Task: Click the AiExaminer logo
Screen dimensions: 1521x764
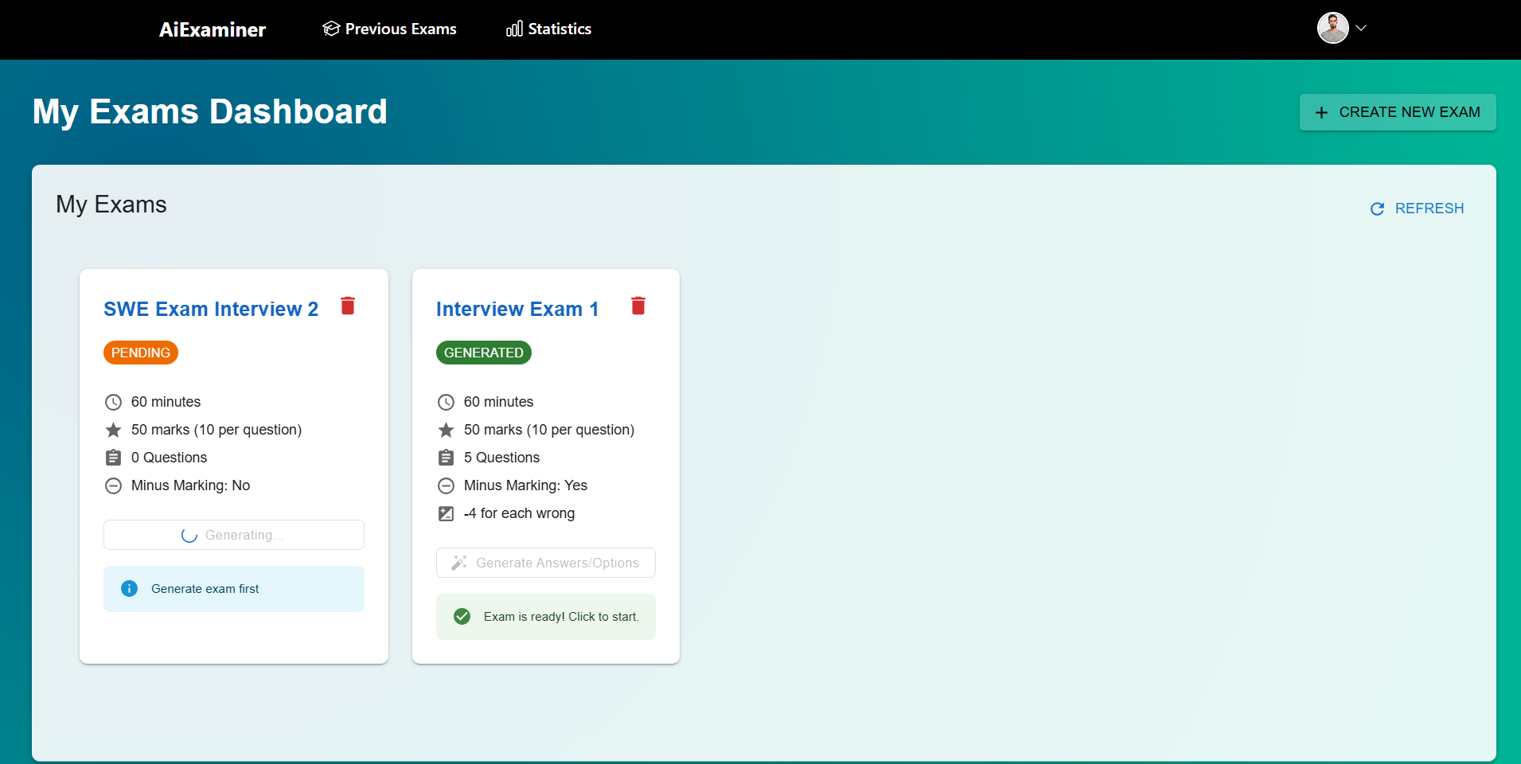Action: (x=213, y=30)
